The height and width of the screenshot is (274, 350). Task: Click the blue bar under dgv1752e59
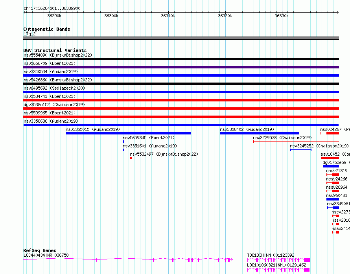331,166
